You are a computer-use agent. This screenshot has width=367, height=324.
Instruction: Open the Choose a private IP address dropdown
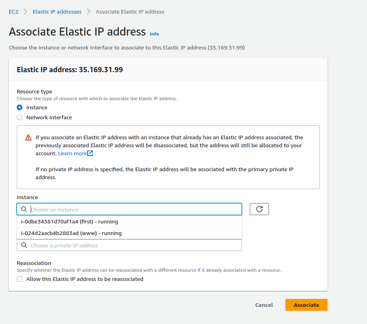tap(129, 245)
